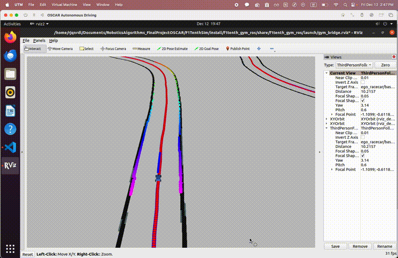Click the Publish Point tool
The width and height of the screenshot is (398, 258).
(x=238, y=49)
